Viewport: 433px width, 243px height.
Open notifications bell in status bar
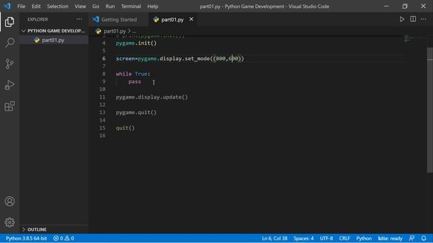(424, 238)
